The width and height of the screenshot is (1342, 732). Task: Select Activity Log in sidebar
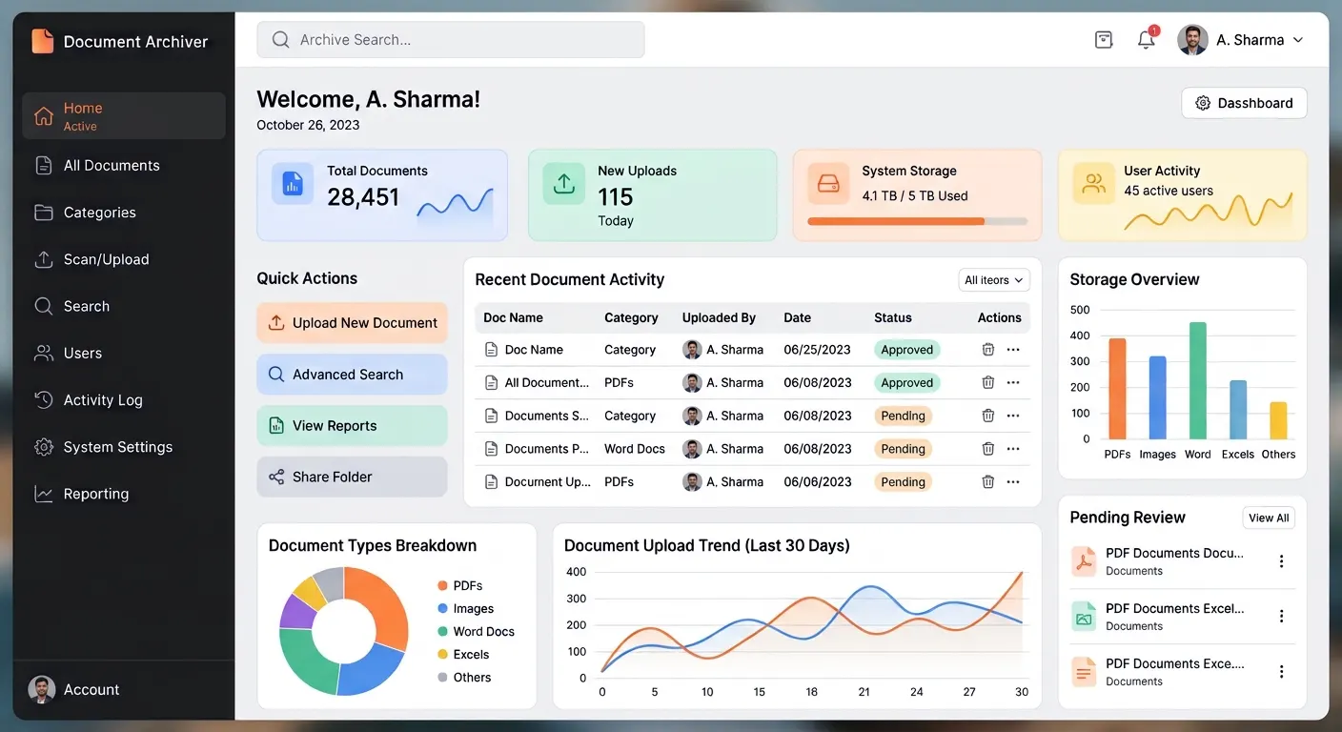click(124, 400)
